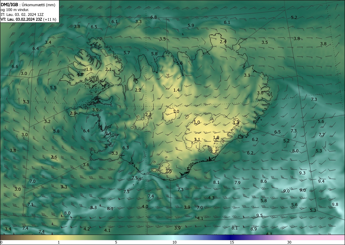Click the inland value '1.4'
The image size is (345, 245).
click(176, 90)
